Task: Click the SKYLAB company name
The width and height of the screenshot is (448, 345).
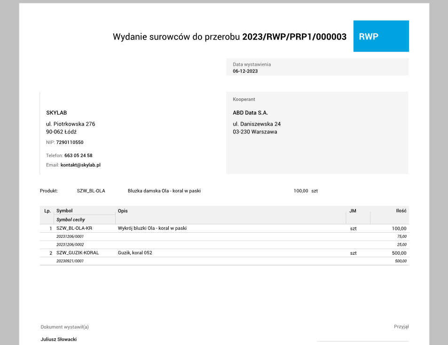Action: (57, 113)
